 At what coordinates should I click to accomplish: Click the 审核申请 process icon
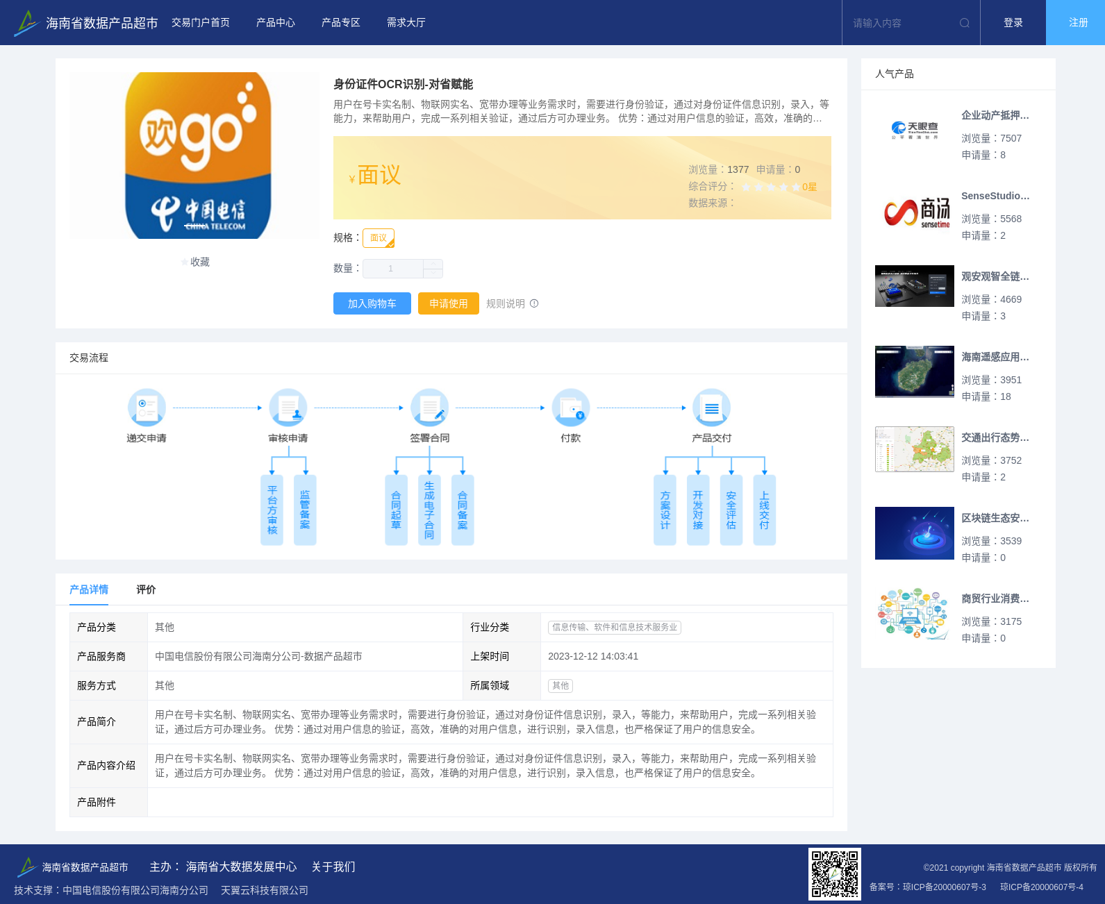tap(288, 408)
